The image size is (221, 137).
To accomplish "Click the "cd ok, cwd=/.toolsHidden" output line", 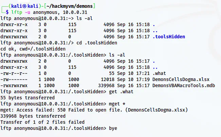I will pyautogui.click(x=33, y=49).
